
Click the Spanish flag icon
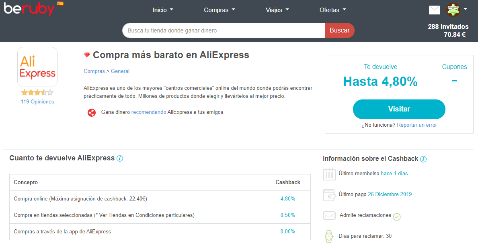(x=60, y=4)
